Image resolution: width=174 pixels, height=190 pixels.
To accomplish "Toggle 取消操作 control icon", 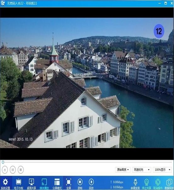I will pos(158,182).
